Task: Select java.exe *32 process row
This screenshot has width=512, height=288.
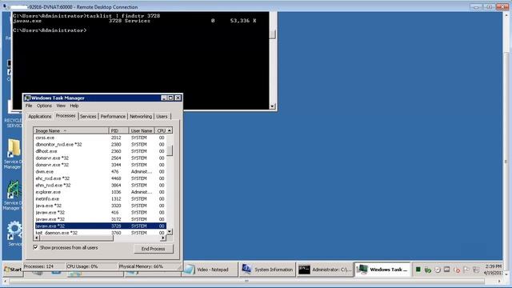Action: pyautogui.click(x=100, y=206)
